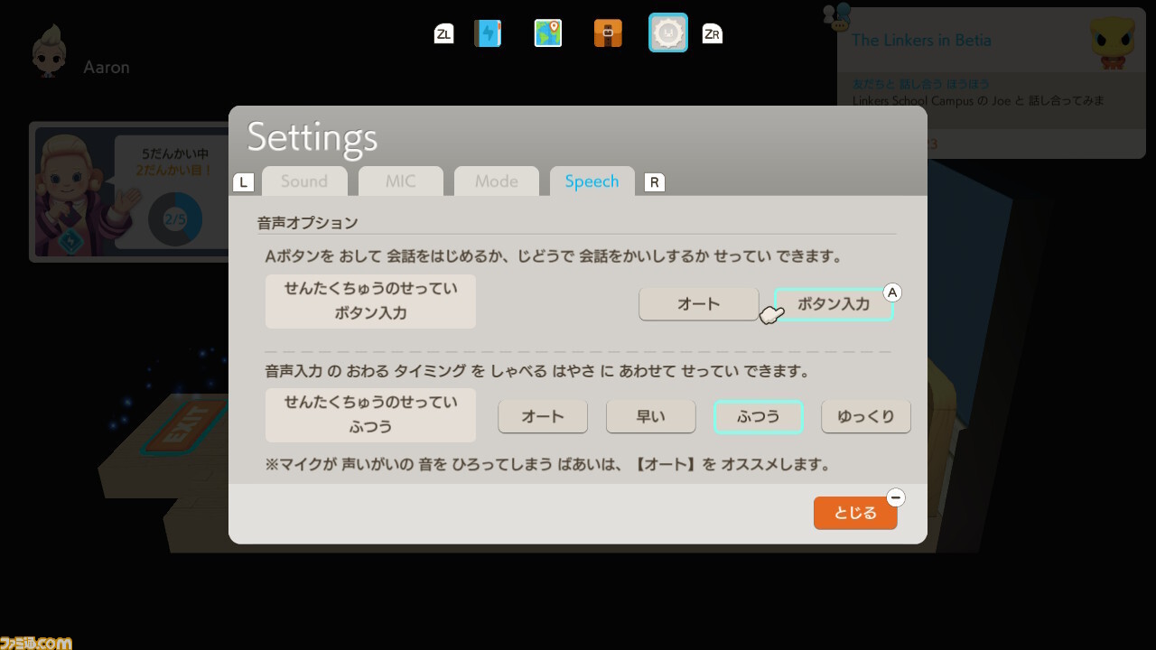Click the Aaron player name
The height and width of the screenshot is (650, 1156).
[x=107, y=68]
